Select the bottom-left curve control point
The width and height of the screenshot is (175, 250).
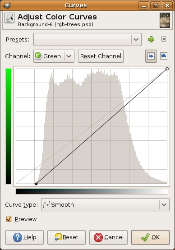click(x=36, y=184)
